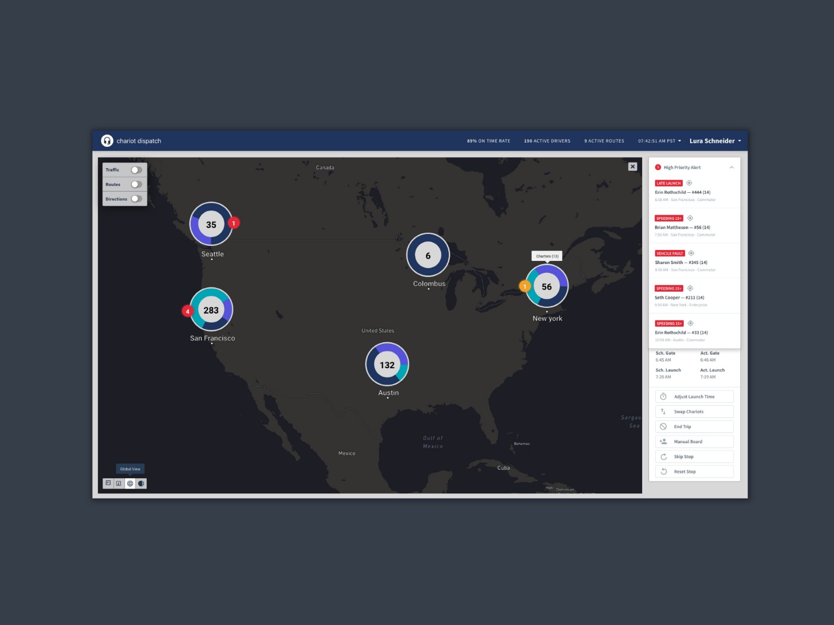The width and height of the screenshot is (834, 625).
Task: Click the red badge on San Francisco cluster
Action: pyautogui.click(x=188, y=311)
